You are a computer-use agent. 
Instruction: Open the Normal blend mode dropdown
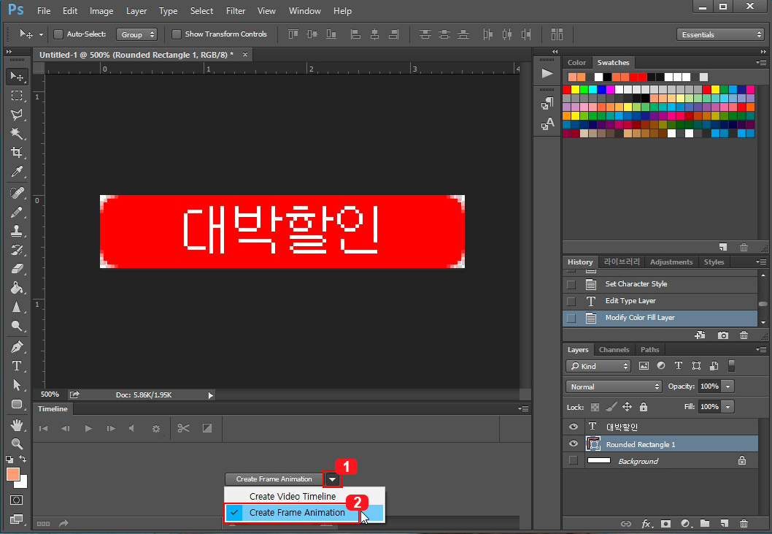pyautogui.click(x=613, y=386)
